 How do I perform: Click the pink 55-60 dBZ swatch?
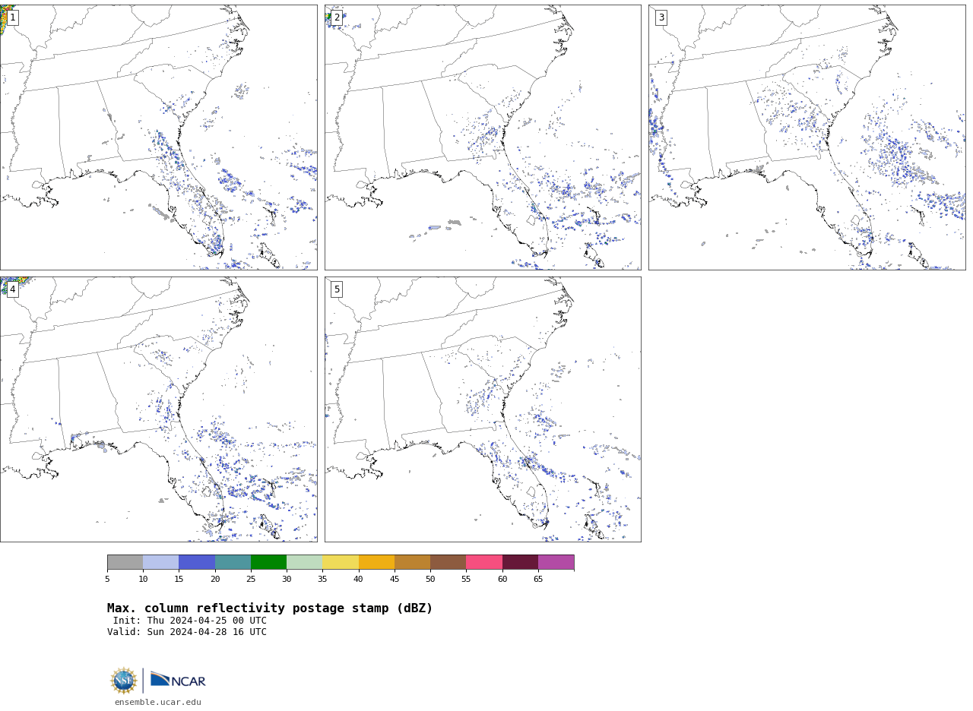click(484, 562)
